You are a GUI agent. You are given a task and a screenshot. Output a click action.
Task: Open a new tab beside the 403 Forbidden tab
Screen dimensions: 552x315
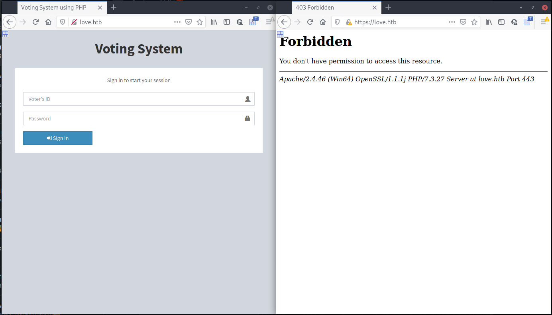(x=388, y=8)
